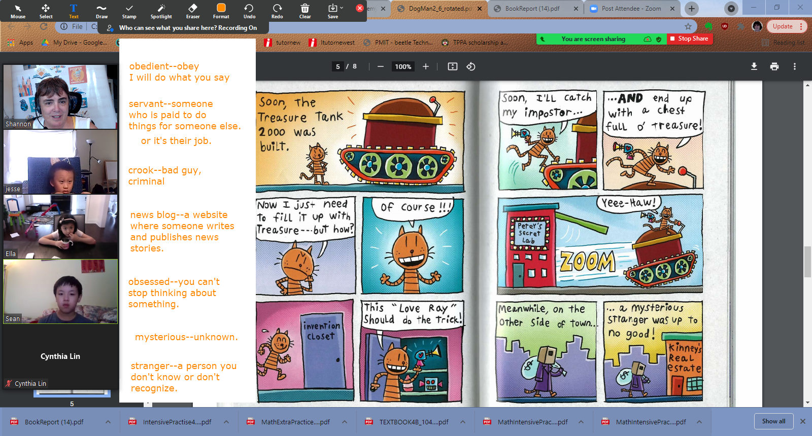The height and width of the screenshot is (436, 812).
Task: Open PMIT - beetle Techn bookmark
Action: (398, 43)
